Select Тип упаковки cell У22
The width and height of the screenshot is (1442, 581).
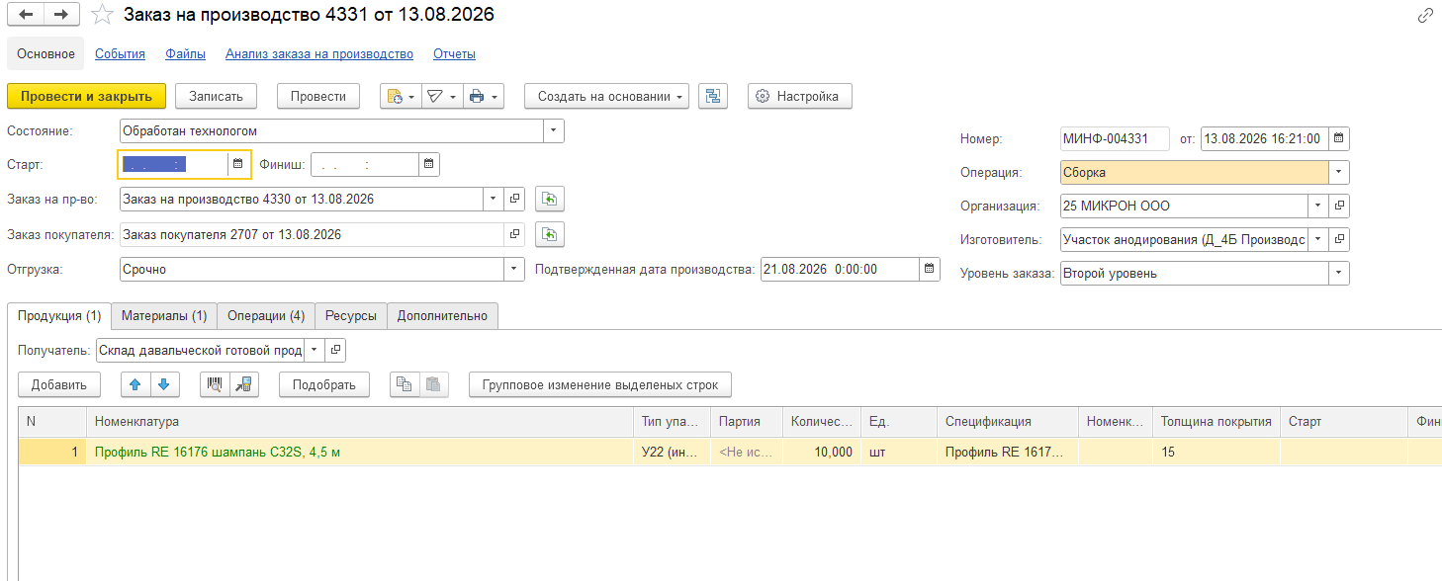click(672, 452)
